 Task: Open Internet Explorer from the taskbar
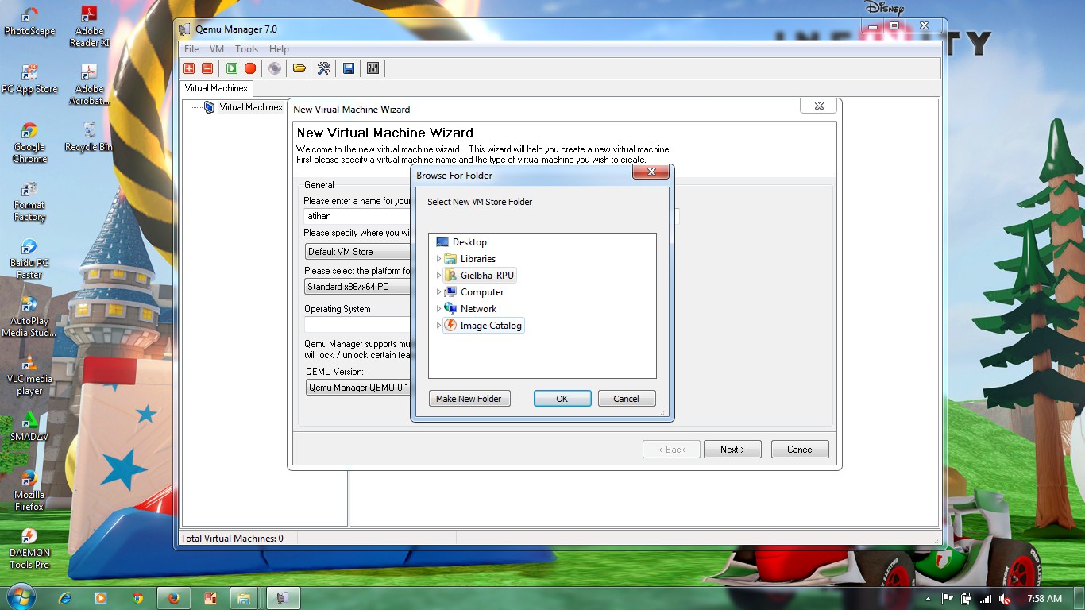click(65, 598)
